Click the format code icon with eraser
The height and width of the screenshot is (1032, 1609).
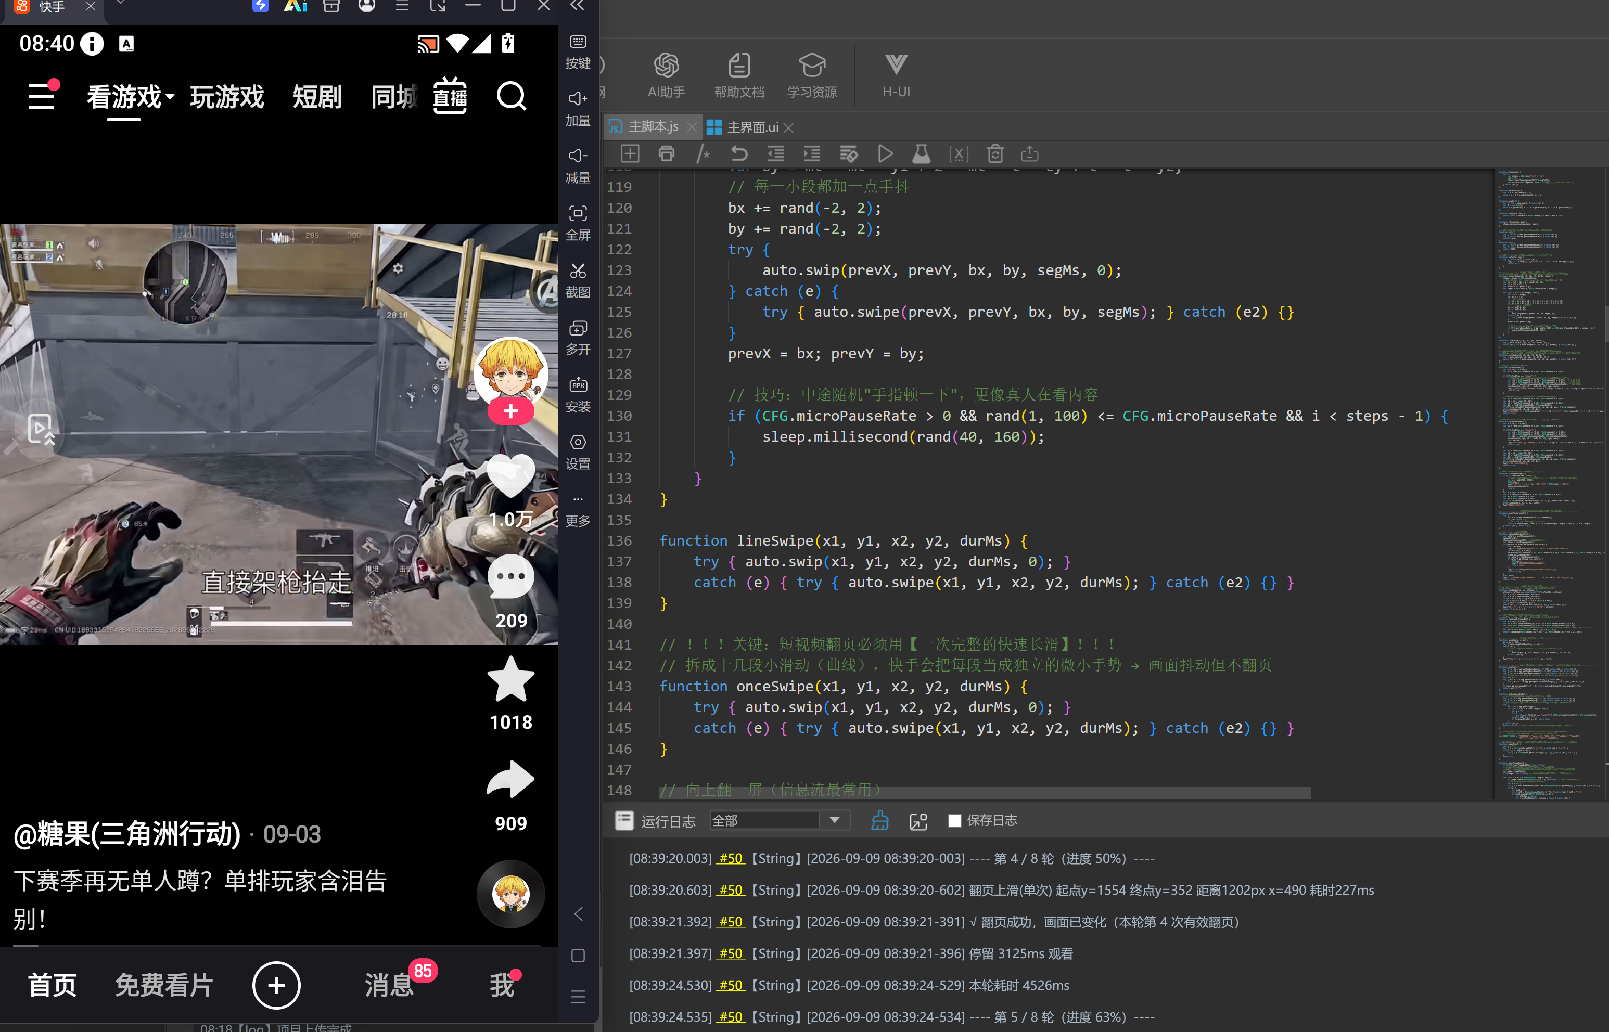click(849, 154)
